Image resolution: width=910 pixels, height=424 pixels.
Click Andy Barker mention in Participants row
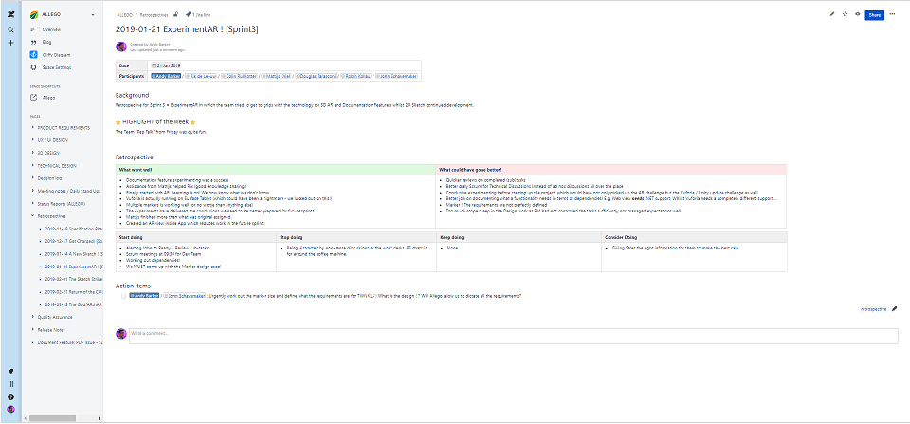tap(166, 76)
